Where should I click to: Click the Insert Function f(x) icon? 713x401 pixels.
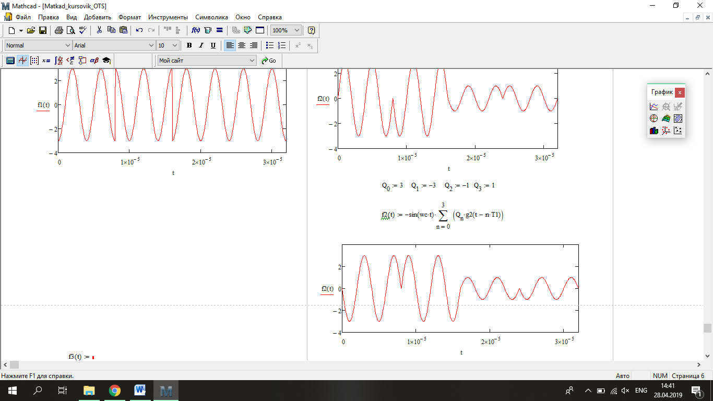point(196,30)
